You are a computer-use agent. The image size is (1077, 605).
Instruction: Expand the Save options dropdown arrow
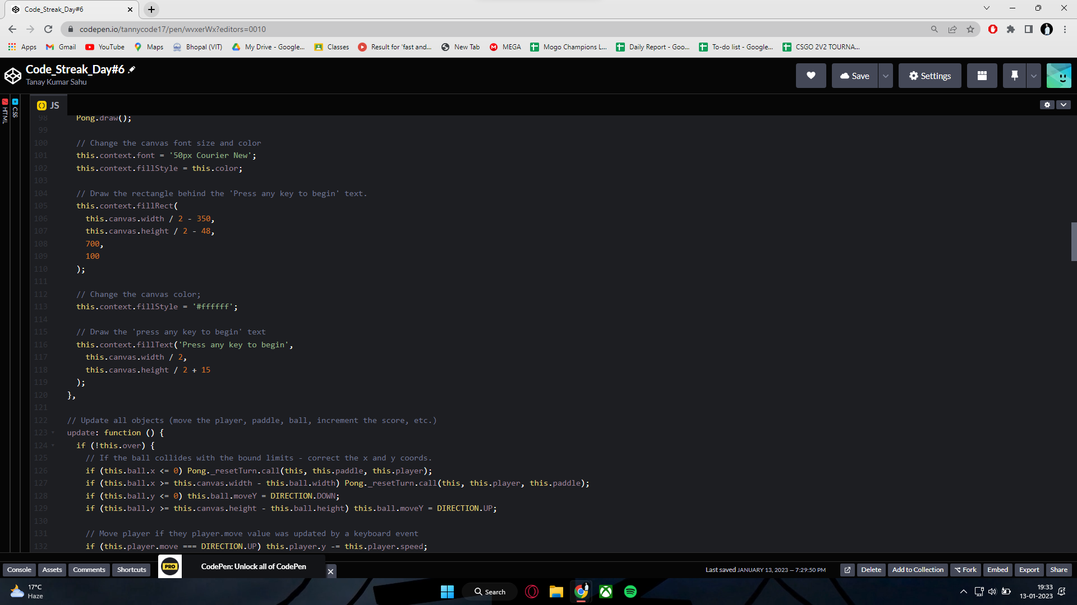click(884, 76)
